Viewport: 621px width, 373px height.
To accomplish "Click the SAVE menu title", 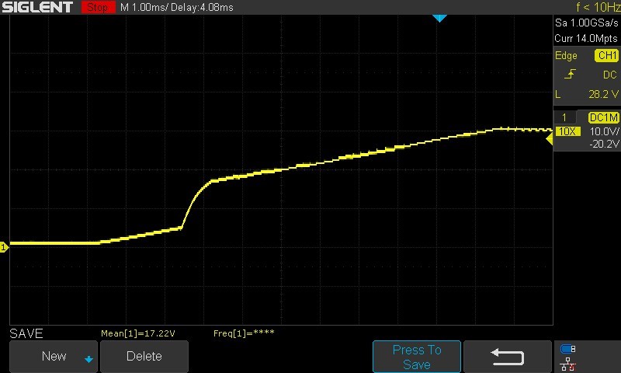I will pos(26,333).
